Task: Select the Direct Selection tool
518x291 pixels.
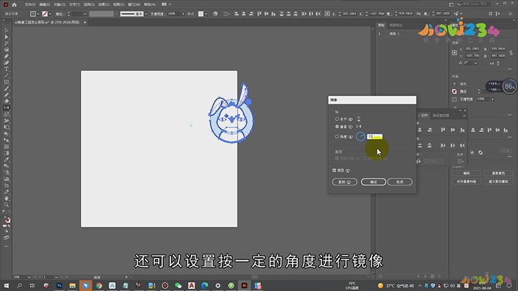Action: 6,37
